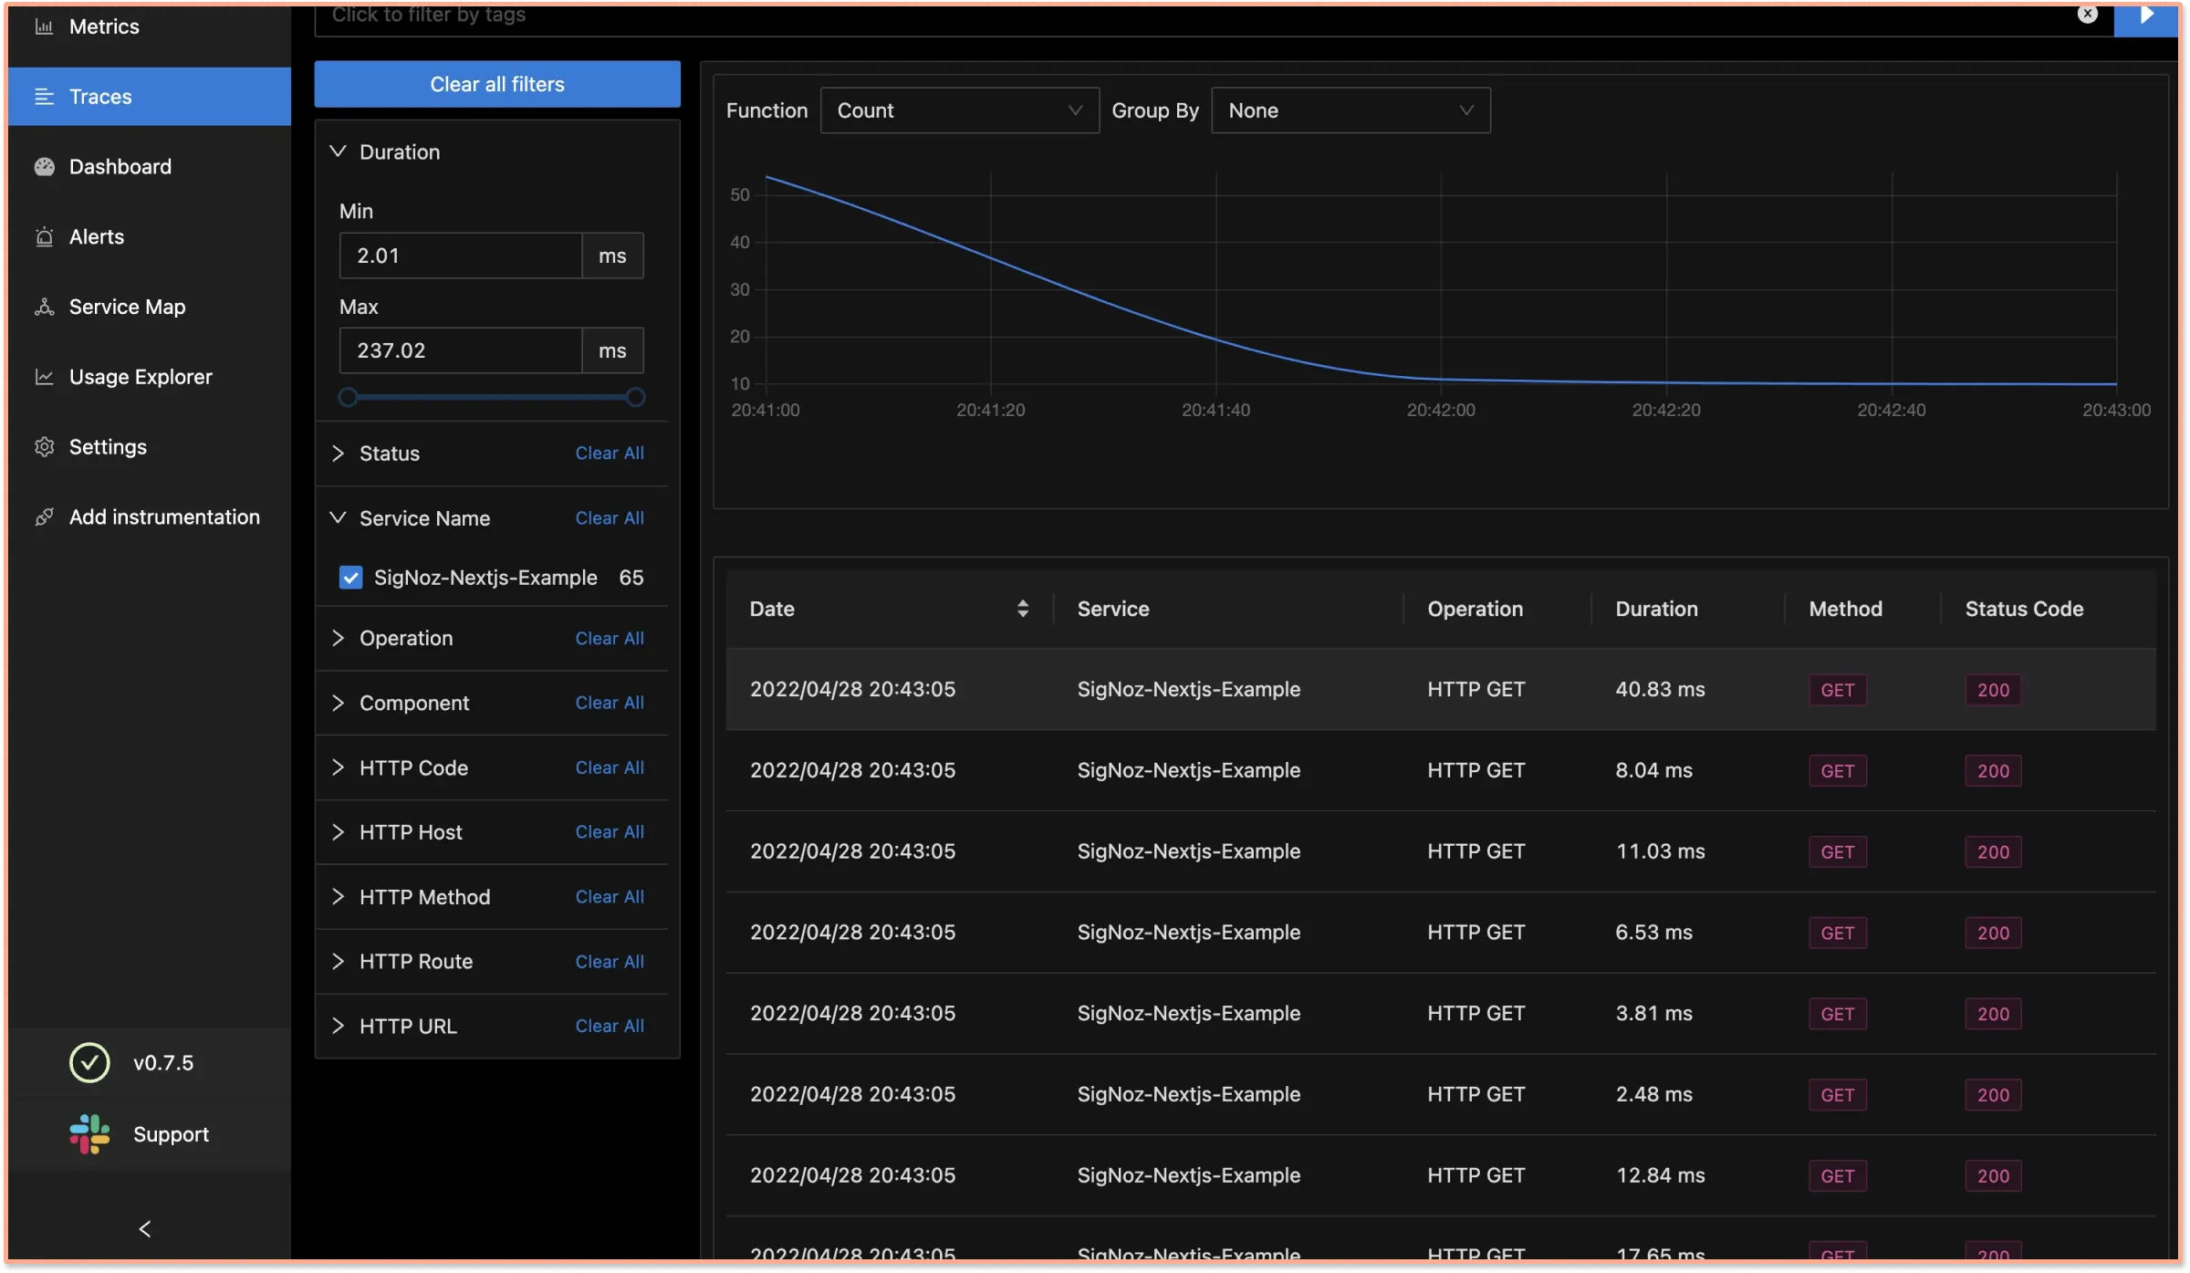Clear All for the HTTP Host filter

coord(610,832)
